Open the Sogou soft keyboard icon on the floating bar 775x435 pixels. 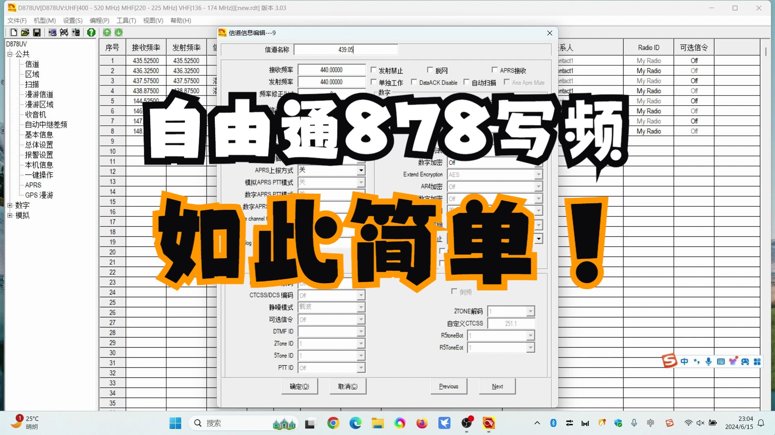(721, 362)
